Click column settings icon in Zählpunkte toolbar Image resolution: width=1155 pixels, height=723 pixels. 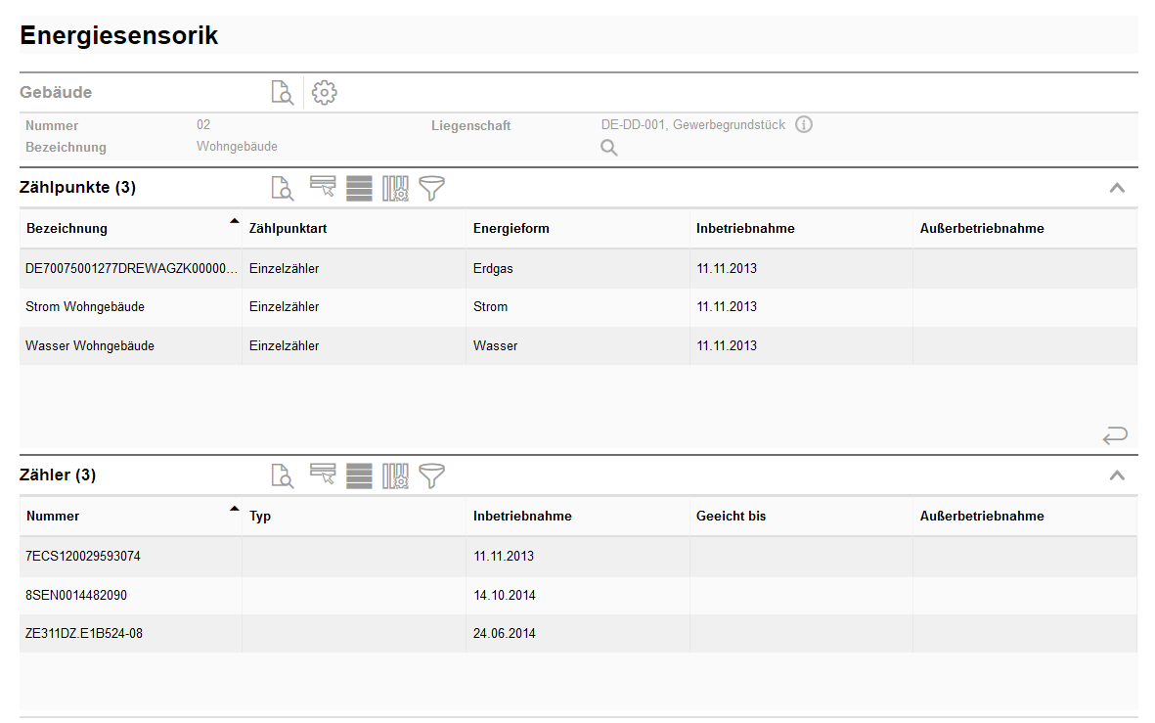coord(395,188)
